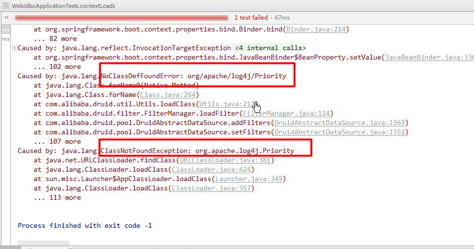The height and width of the screenshot is (249, 474).
Task: Select the WebJdbcApplicationTests.contextLoads run tab
Action: pyautogui.click(x=63, y=6)
